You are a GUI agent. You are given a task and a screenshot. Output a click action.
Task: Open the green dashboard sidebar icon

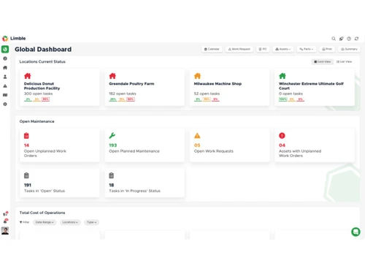[x=5, y=49]
